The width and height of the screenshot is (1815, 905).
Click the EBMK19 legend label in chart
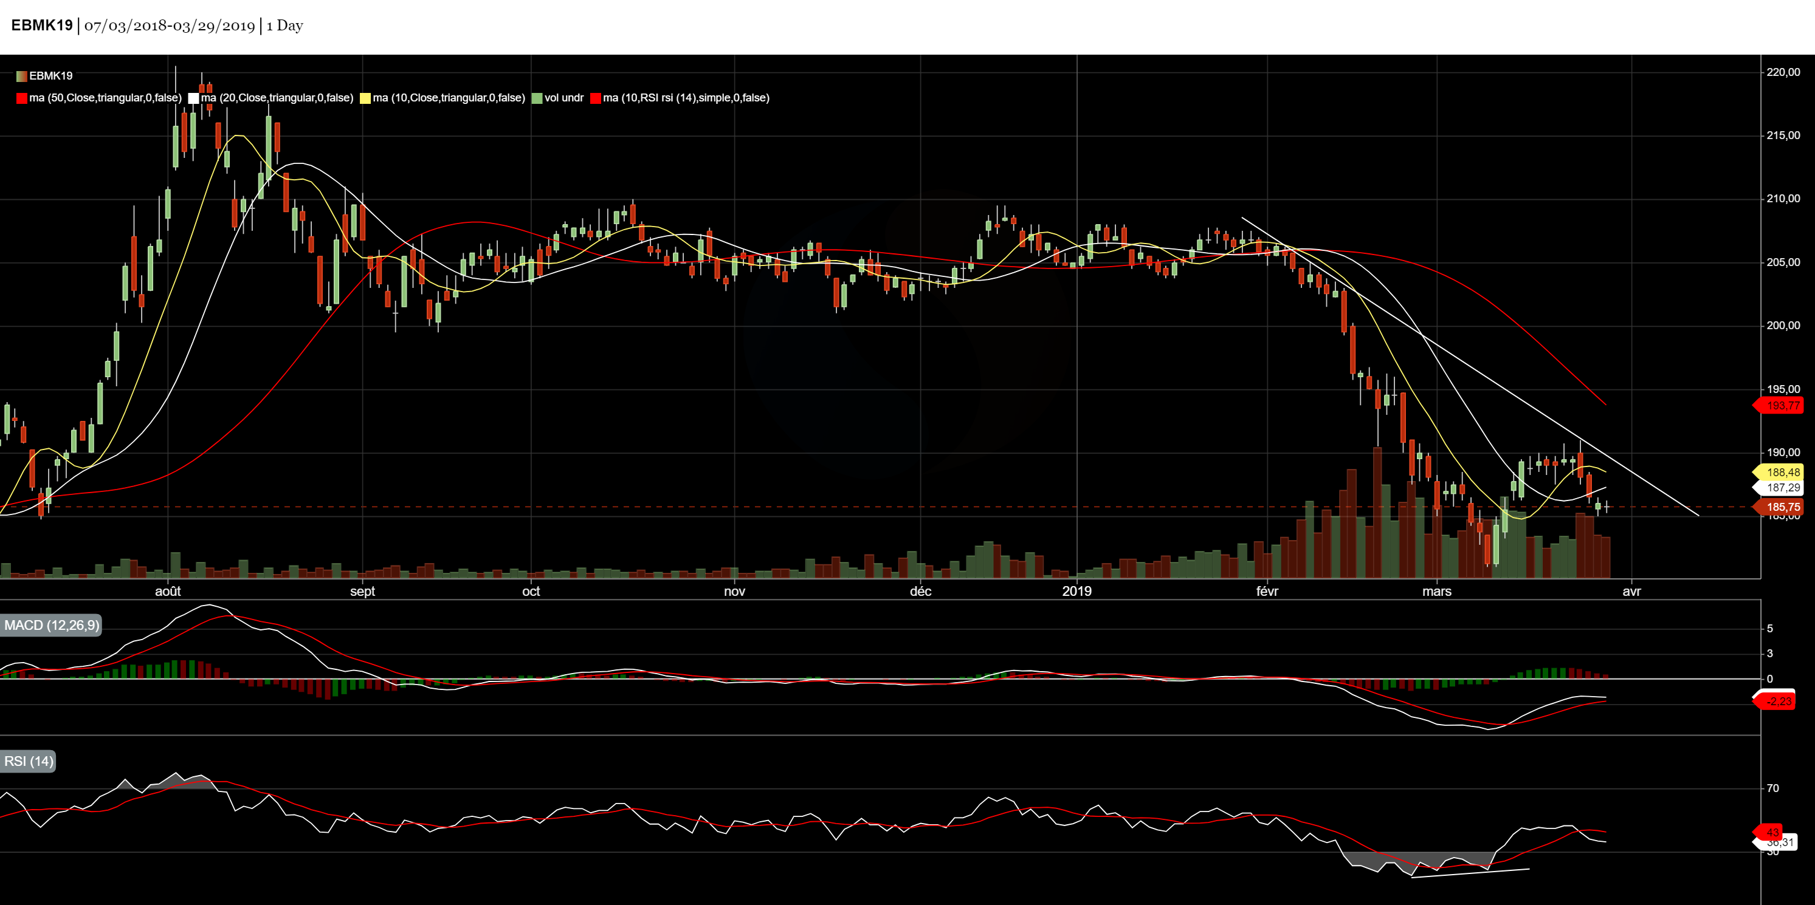pos(50,76)
